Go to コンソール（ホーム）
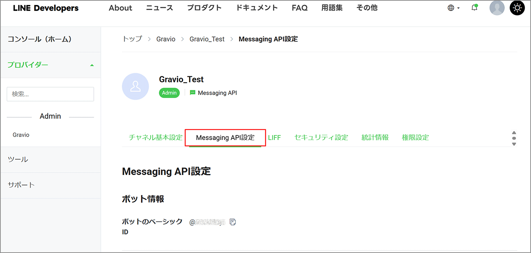 click(x=51, y=39)
